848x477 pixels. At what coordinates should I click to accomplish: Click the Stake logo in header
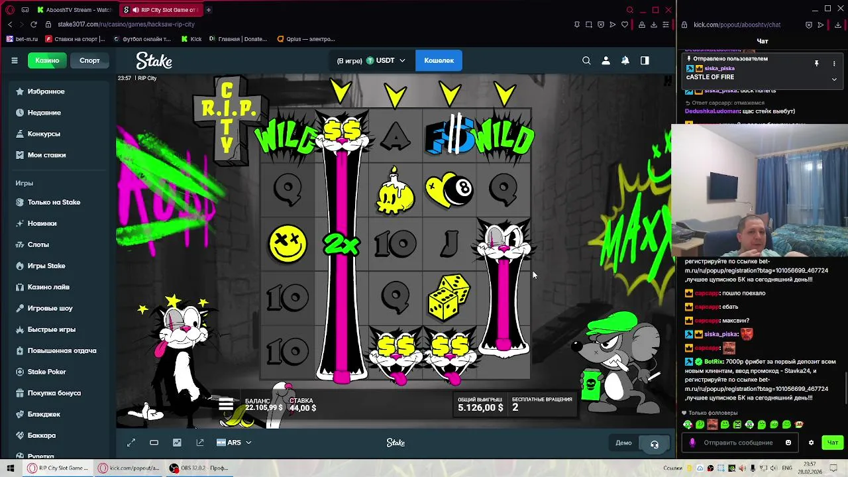pos(154,60)
